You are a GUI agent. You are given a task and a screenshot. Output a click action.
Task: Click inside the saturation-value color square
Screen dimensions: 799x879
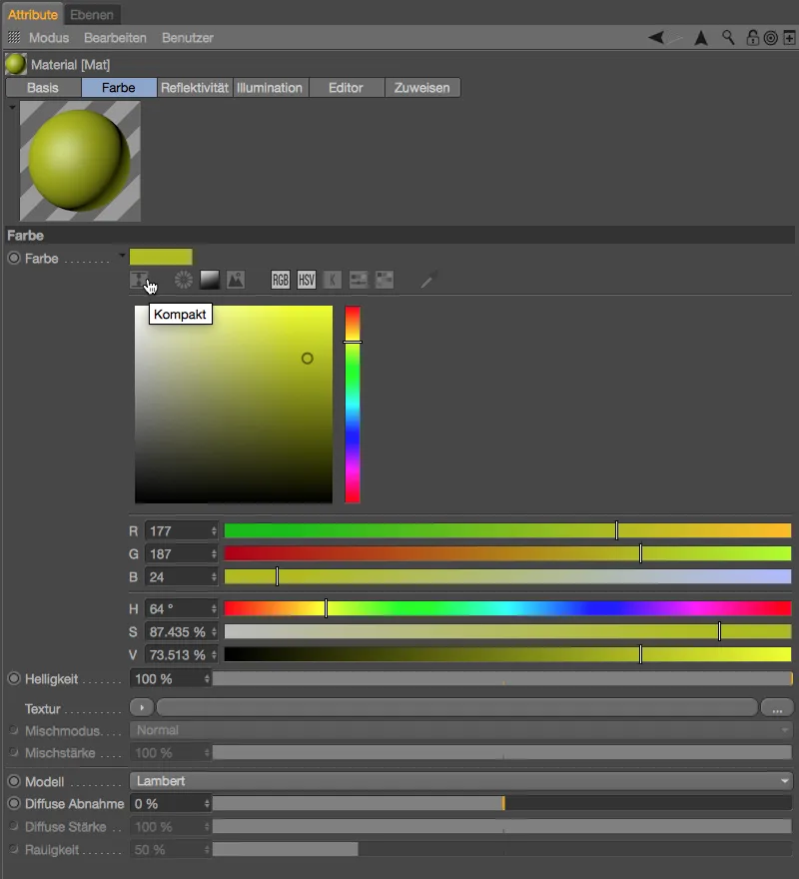click(x=234, y=405)
